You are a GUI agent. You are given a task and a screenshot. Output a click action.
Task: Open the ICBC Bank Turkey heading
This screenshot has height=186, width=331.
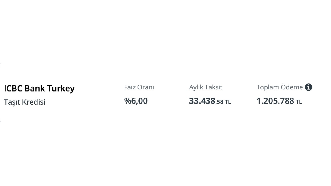[x=39, y=89]
